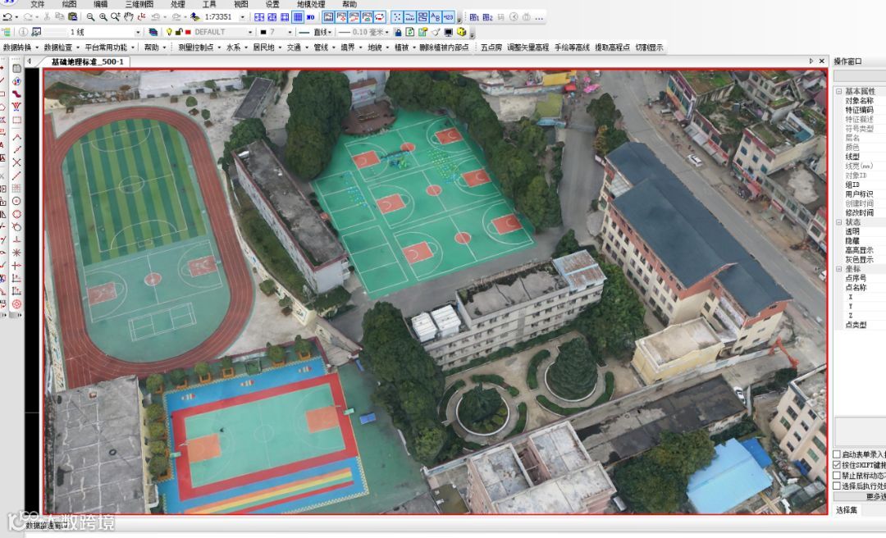Click the asterisk star tool in left toolbar
Image resolution: width=886 pixels, height=538 pixels.
coord(17,252)
